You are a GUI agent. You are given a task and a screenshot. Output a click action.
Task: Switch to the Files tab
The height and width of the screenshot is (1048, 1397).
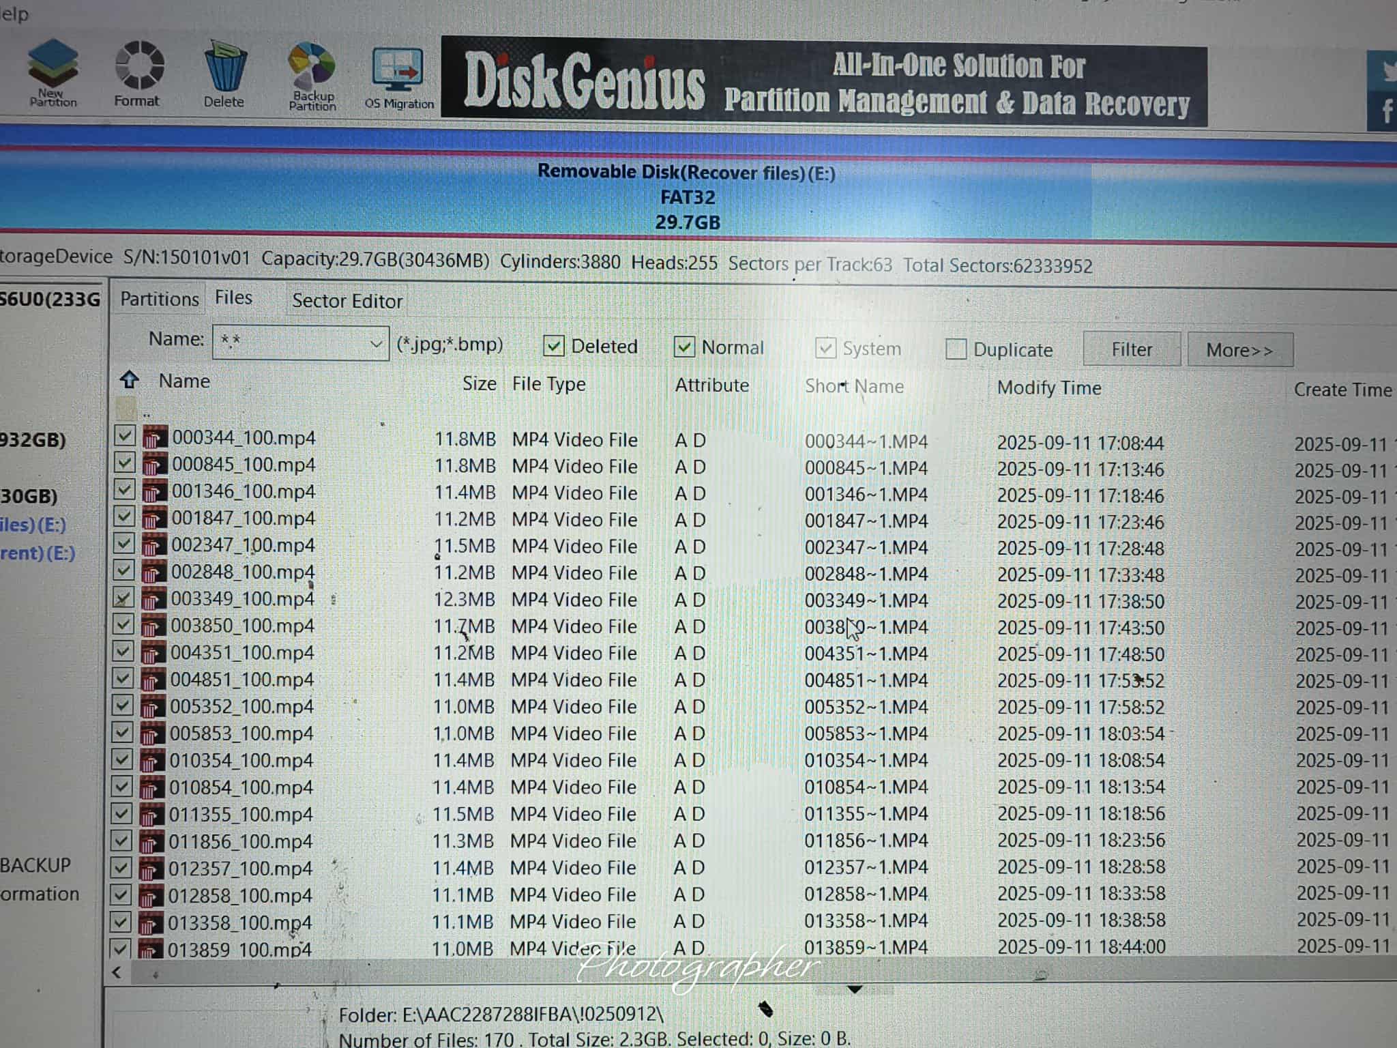[233, 297]
